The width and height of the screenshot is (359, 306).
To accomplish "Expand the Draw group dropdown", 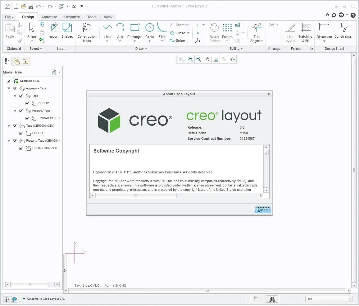I will tap(141, 49).
